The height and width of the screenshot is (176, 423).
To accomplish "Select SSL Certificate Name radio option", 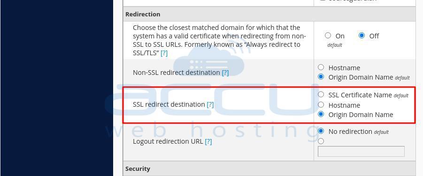I will pos(321,95).
